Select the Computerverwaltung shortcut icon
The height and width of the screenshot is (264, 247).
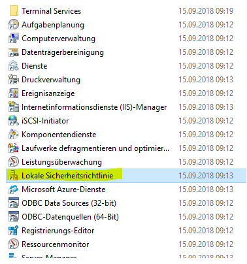pos(14,38)
